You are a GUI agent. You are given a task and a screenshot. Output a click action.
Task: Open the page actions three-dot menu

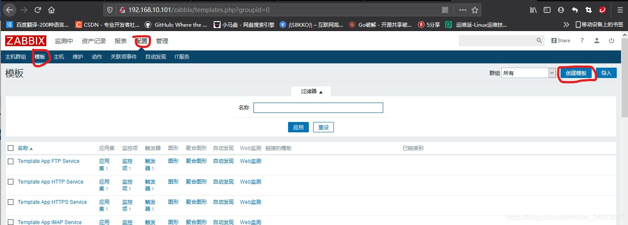point(462,9)
